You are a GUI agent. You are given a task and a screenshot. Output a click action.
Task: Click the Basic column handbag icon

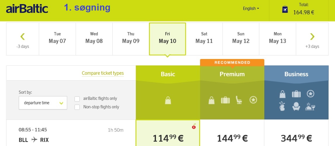point(168,100)
